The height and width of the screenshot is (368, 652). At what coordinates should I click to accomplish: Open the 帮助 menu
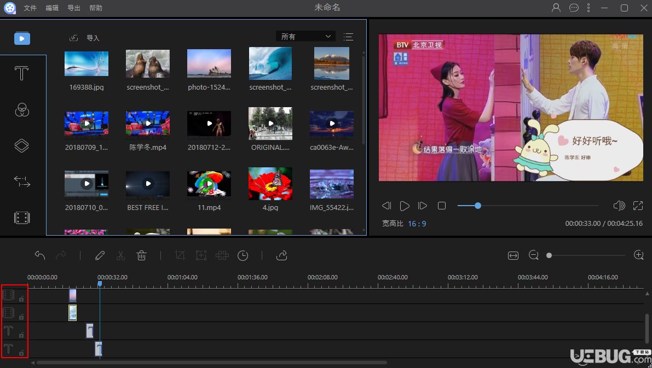(x=96, y=8)
